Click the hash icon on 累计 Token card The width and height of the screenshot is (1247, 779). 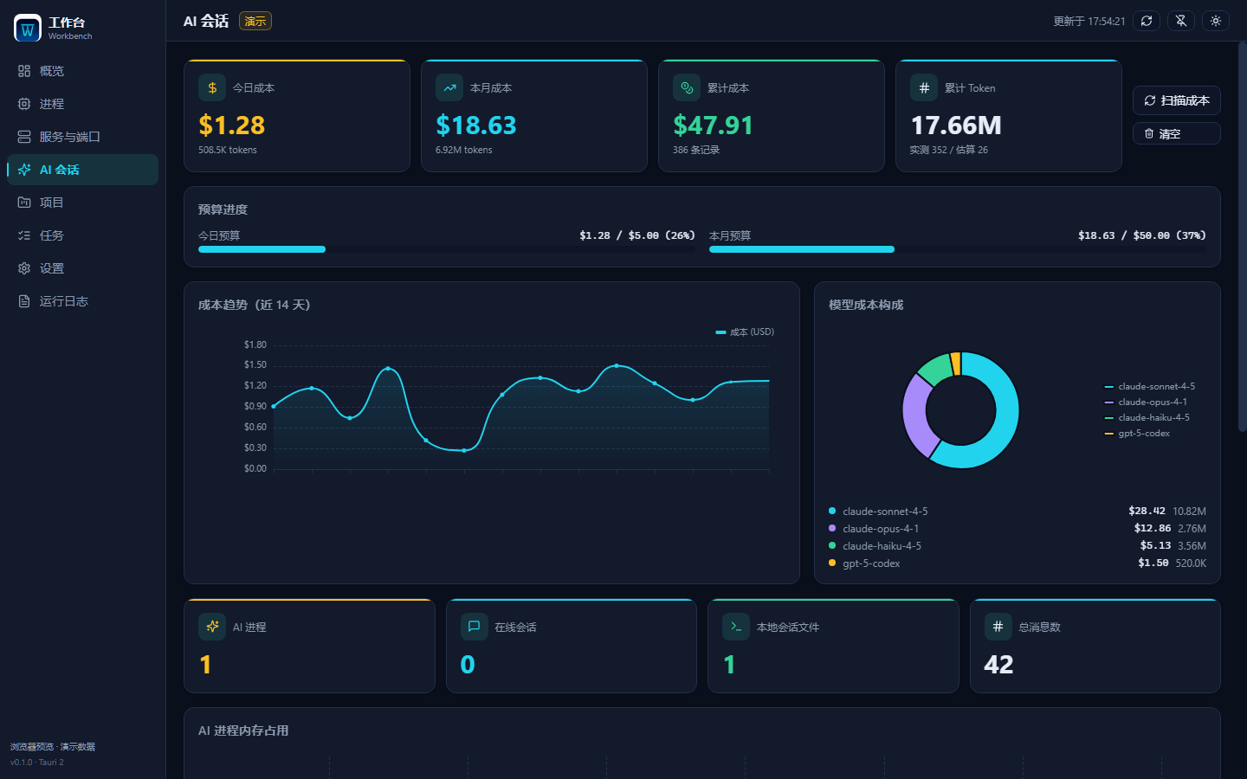click(x=924, y=87)
